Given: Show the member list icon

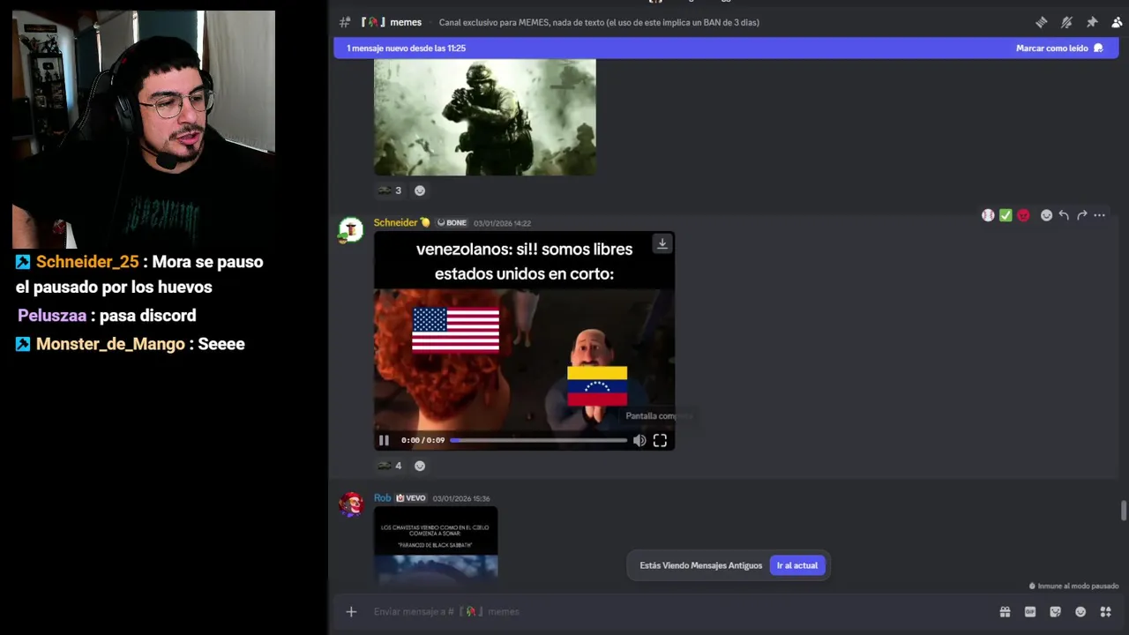Looking at the screenshot, I should point(1117,22).
